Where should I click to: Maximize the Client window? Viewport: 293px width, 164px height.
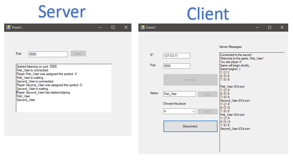[x=269, y=27]
